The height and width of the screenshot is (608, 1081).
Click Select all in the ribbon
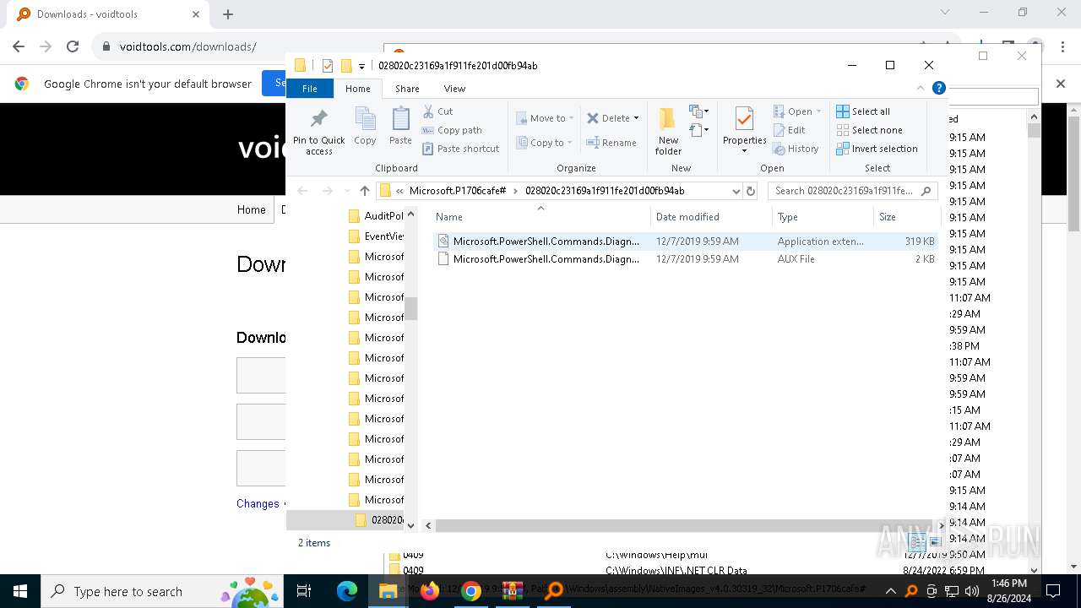tap(863, 111)
